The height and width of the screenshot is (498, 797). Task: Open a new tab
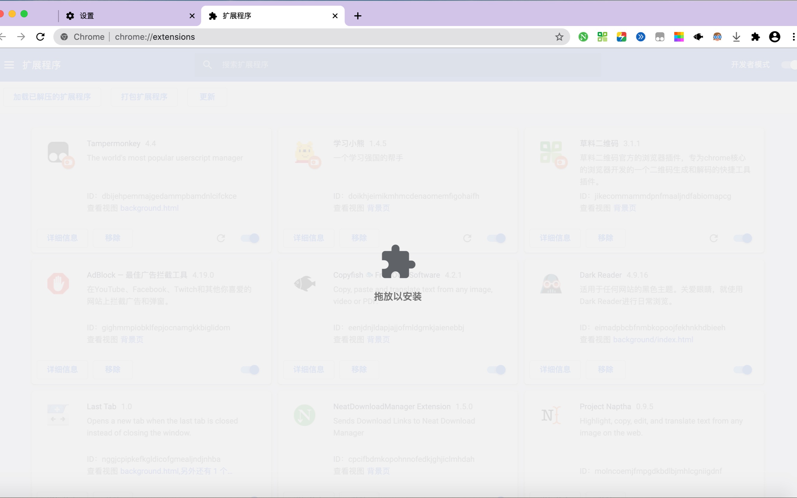pos(358,16)
